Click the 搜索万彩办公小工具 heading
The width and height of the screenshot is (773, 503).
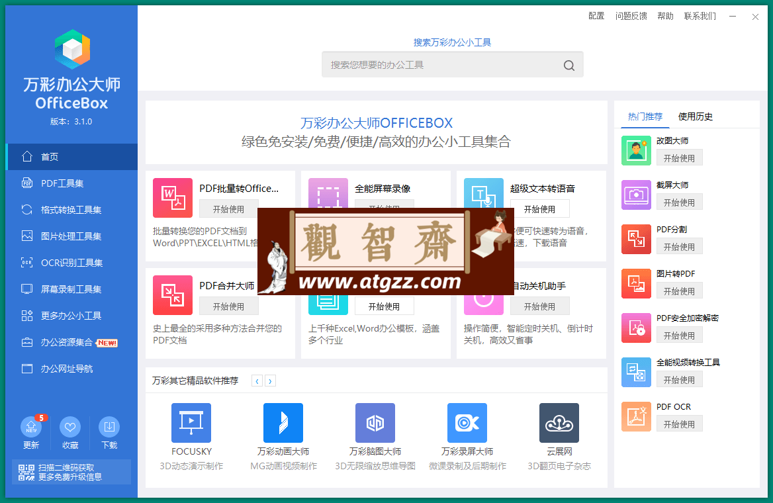(452, 42)
